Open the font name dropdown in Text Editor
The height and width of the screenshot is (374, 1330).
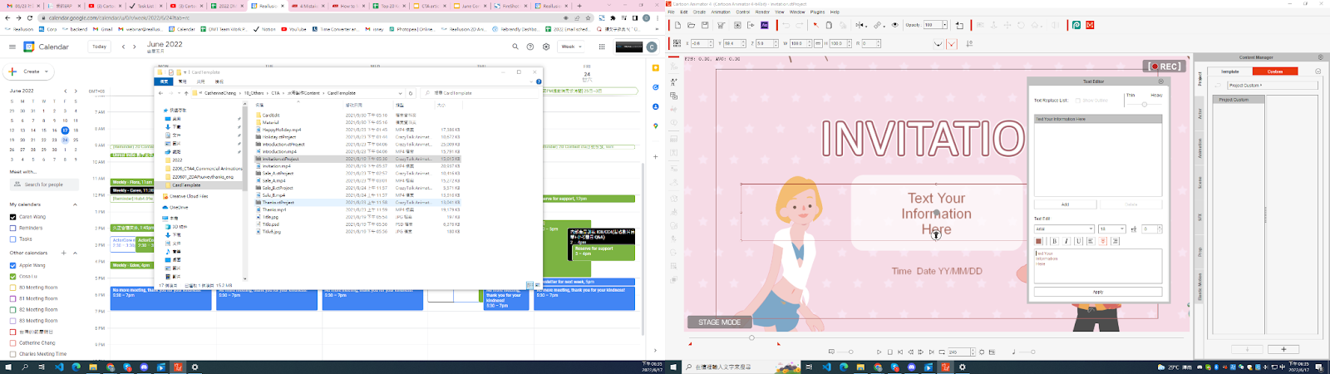click(x=1064, y=229)
